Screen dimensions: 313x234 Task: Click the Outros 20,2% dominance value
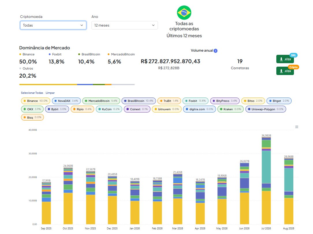tap(28, 76)
